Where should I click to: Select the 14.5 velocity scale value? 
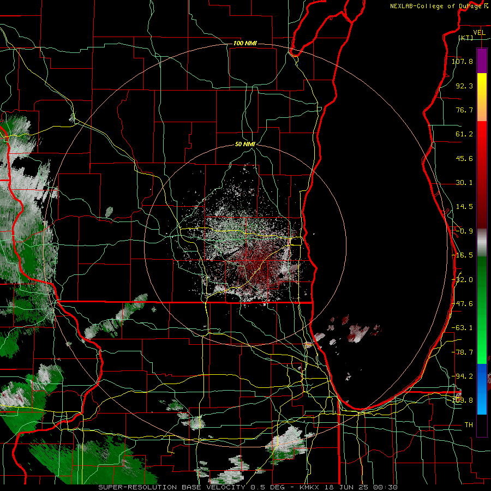click(464, 207)
